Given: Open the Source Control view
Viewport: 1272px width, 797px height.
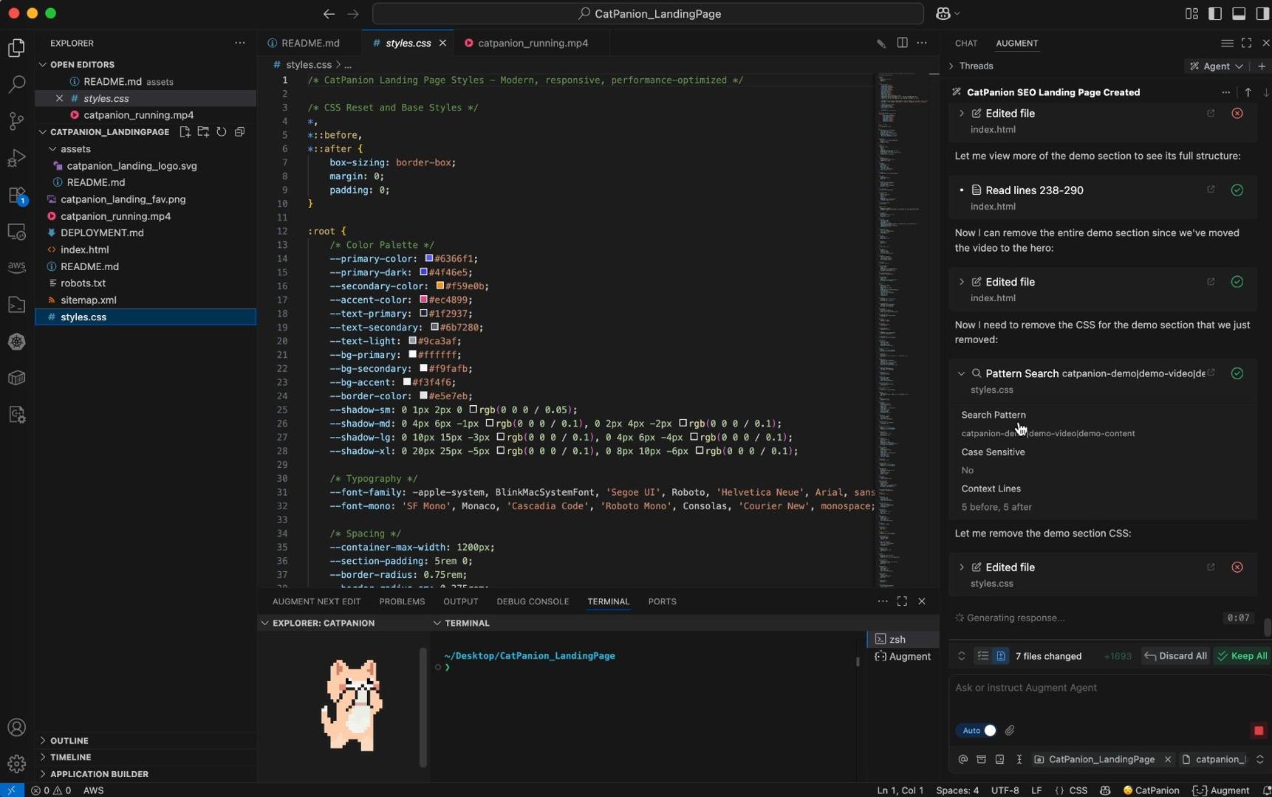Looking at the screenshot, I should (x=16, y=121).
